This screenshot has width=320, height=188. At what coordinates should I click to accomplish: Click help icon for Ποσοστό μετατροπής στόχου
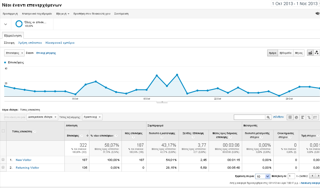(x=261, y=137)
